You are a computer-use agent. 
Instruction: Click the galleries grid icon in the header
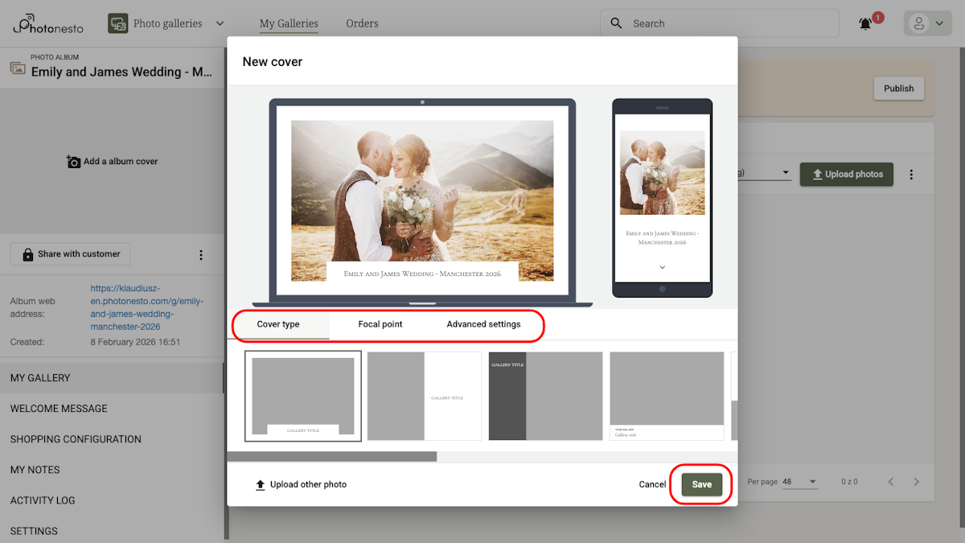click(x=117, y=23)
